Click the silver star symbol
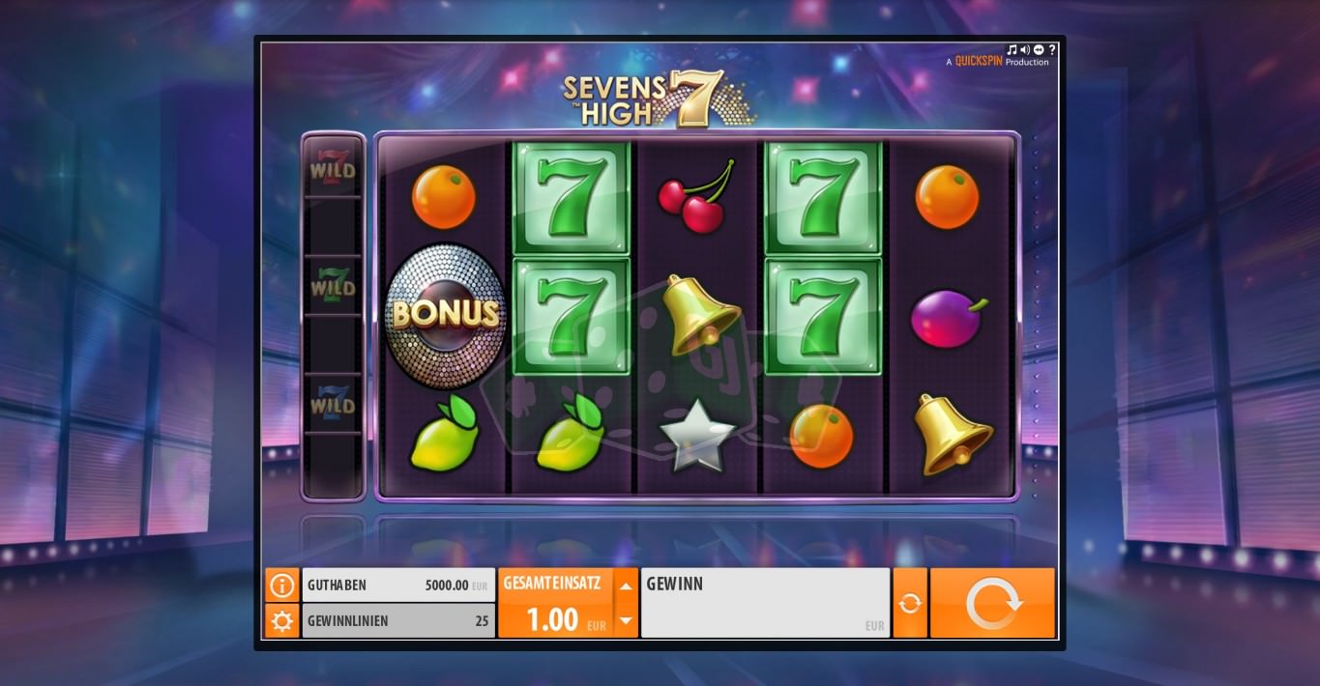1320x686 pixels. tap(697, 435)
